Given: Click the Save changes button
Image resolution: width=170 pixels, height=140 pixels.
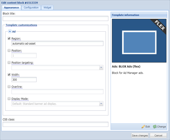Looking at the screenshot, I should (140, 136).
